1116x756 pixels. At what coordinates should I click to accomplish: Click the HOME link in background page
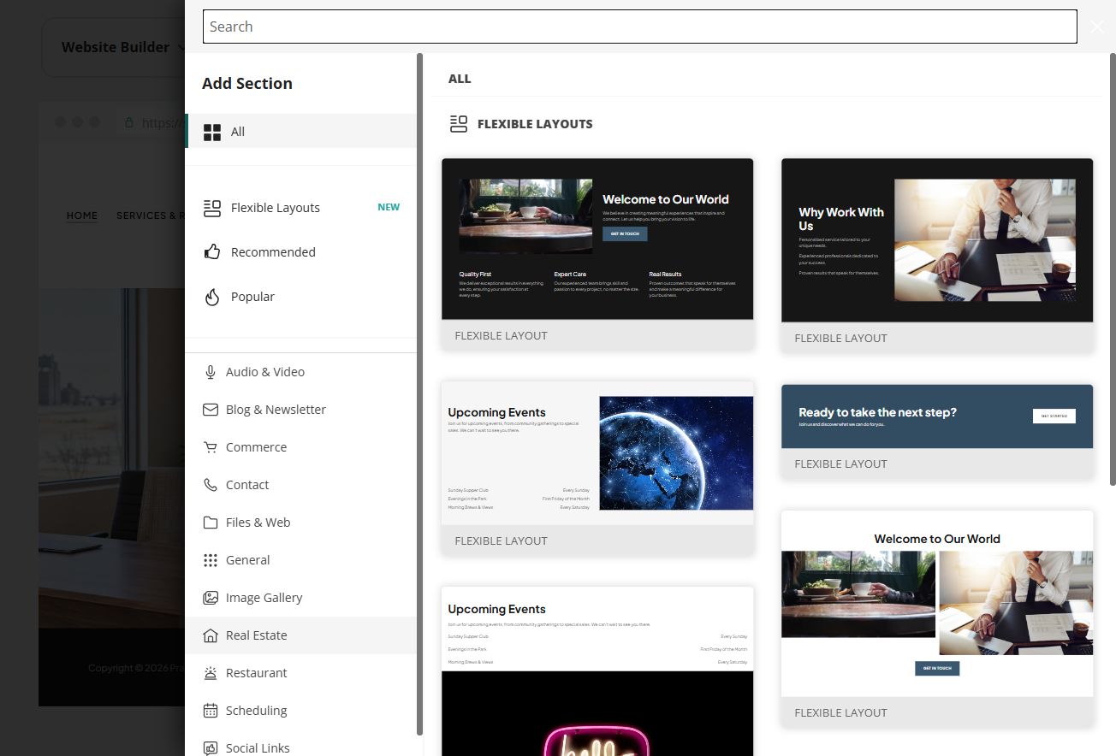click(82, 216)
